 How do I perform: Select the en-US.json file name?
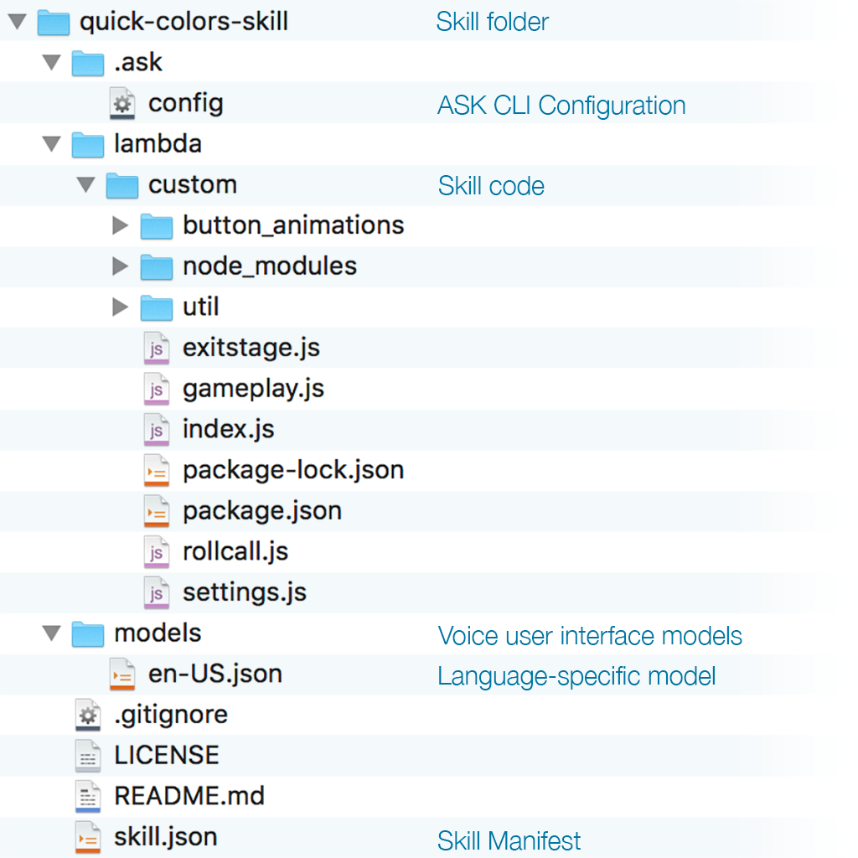click(x=215, y=675)
